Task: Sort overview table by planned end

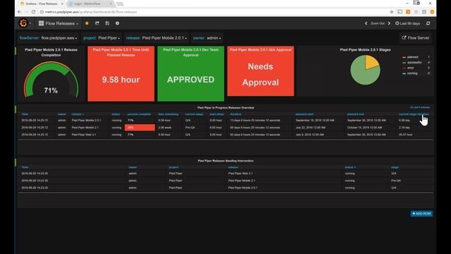Action: pyautogui.click(x=355, y=114)
